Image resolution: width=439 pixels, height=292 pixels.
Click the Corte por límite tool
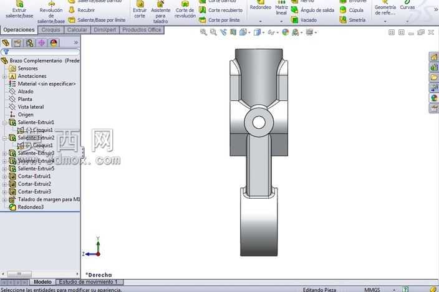tap(219, 20)
